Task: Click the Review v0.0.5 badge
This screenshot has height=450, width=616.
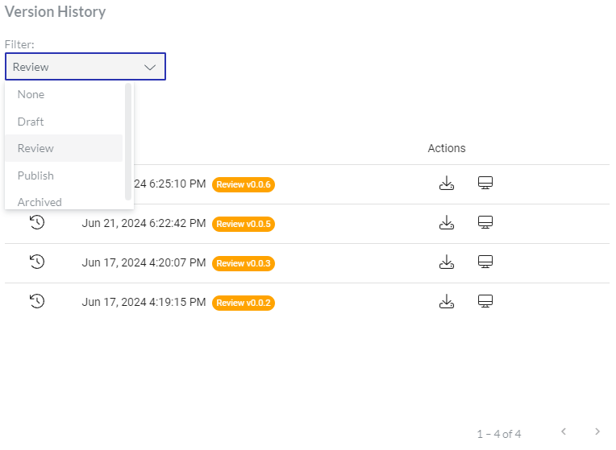Action: click(x=243, y=224)
